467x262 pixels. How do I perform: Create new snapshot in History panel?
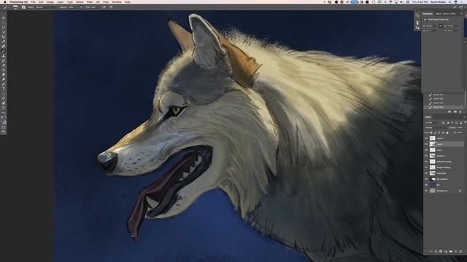(455, 111)
